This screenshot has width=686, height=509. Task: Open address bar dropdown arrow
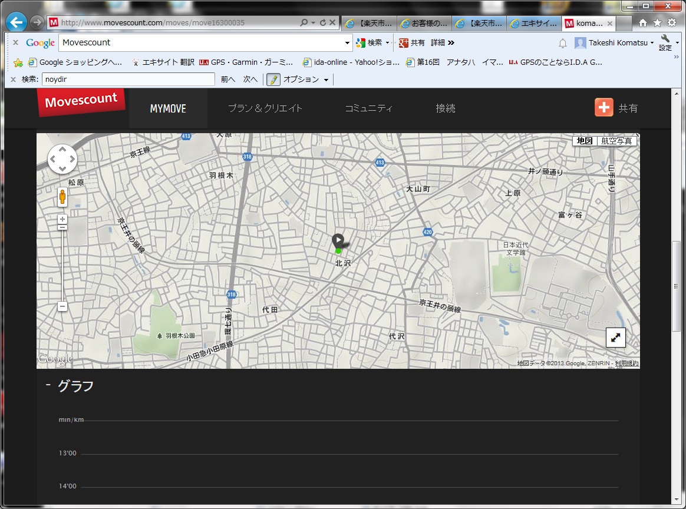coord(314,23)
